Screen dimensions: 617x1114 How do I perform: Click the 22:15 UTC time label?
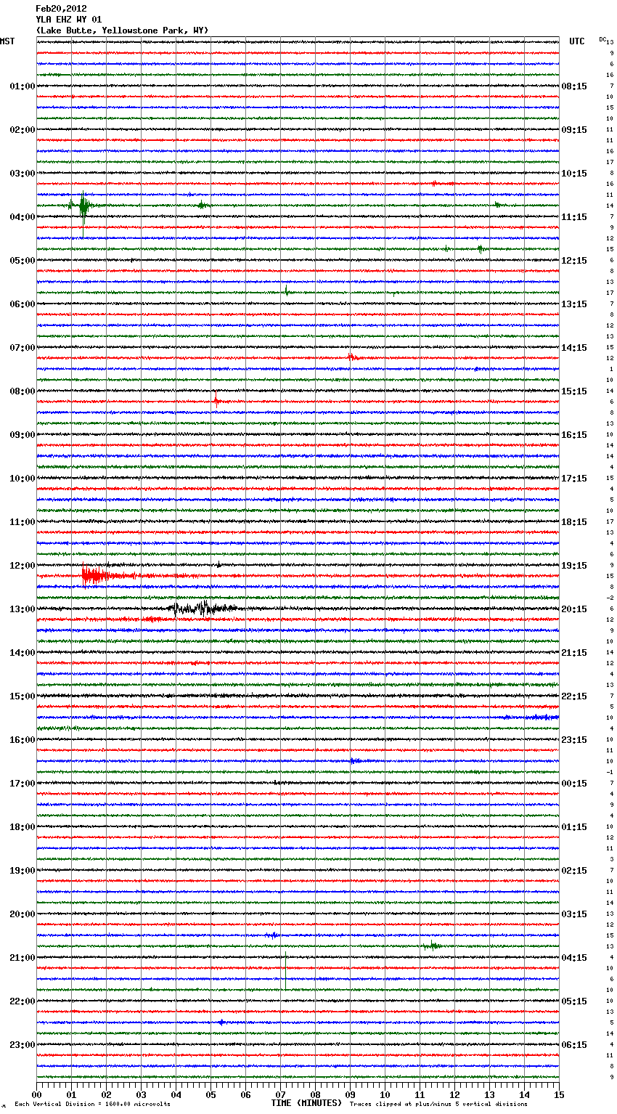[x=574, y=696]
